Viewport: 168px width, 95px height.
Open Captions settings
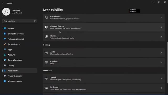tap(104, 62)
